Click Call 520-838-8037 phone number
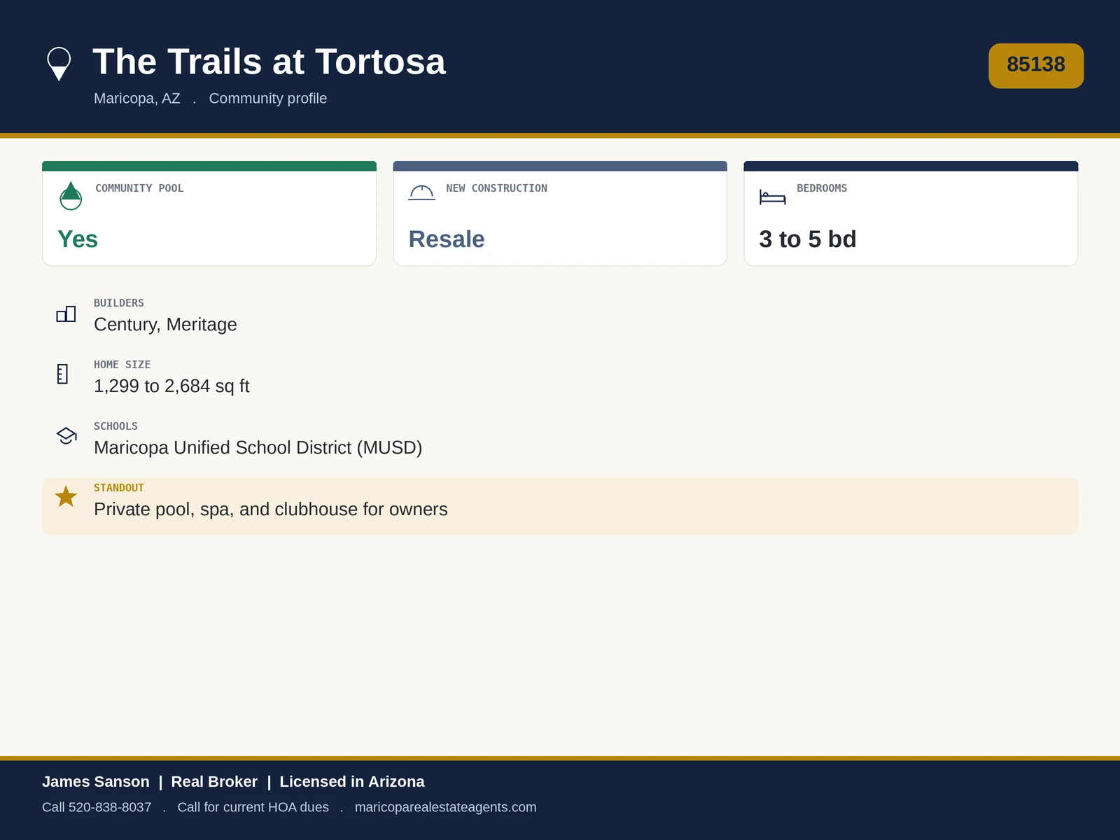 pos(97,807)
